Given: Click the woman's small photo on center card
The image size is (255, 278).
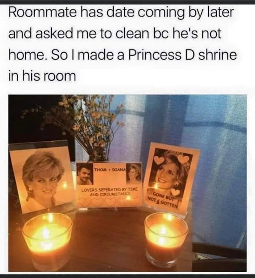Looking at the screenshot, I should coord(134,173).
